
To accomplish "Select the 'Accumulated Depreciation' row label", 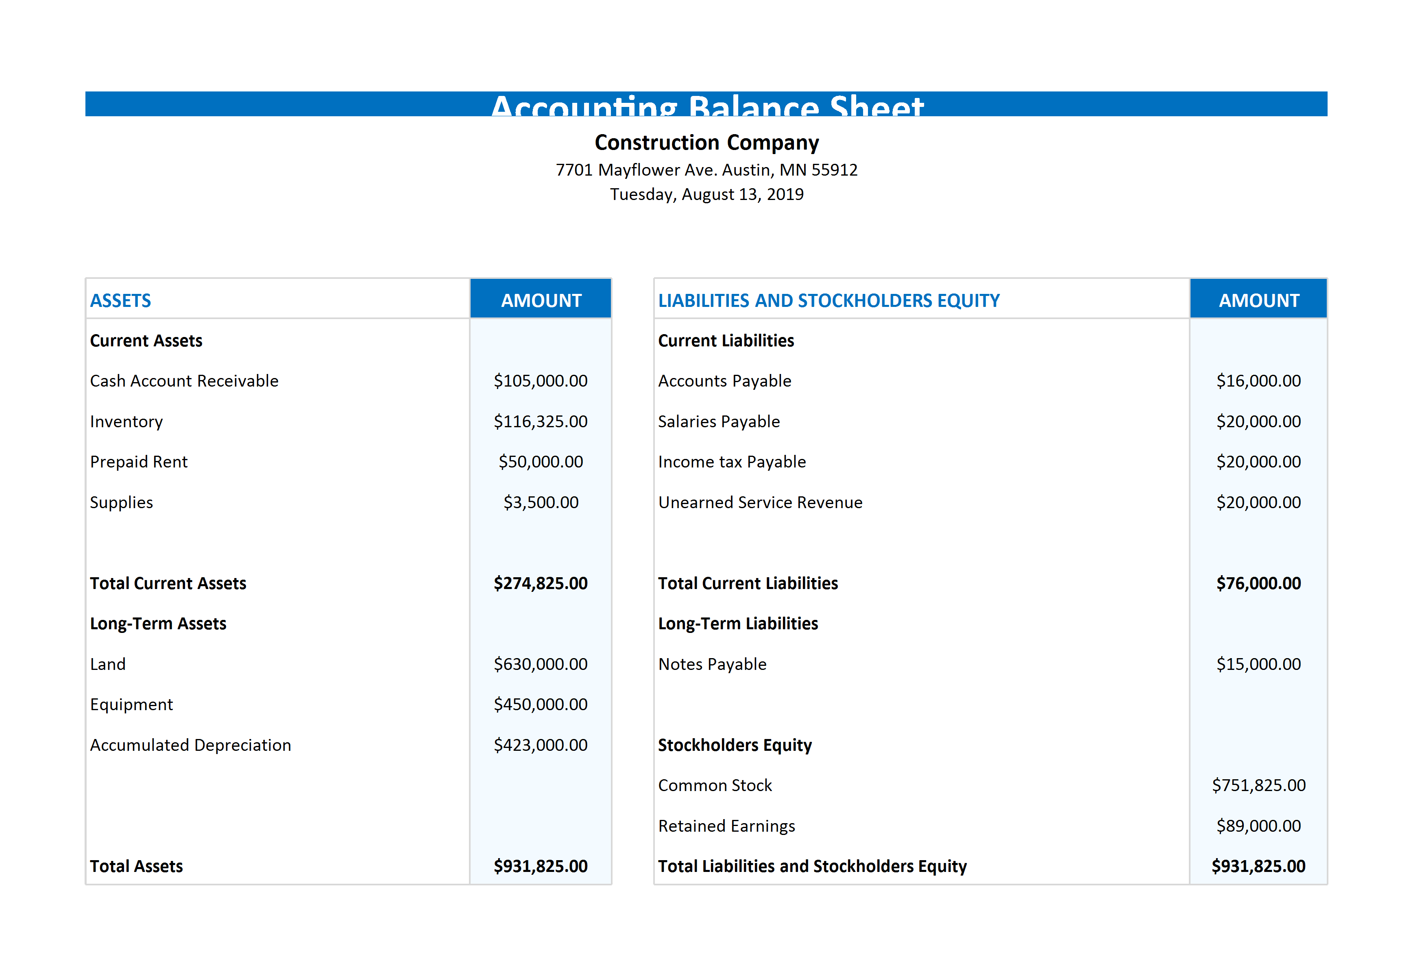I will 191,746.
